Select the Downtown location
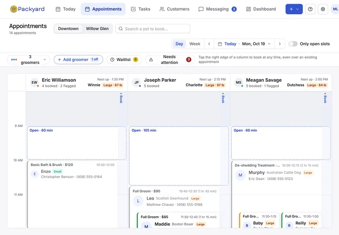339x235 pixels. tap(68, 29)
